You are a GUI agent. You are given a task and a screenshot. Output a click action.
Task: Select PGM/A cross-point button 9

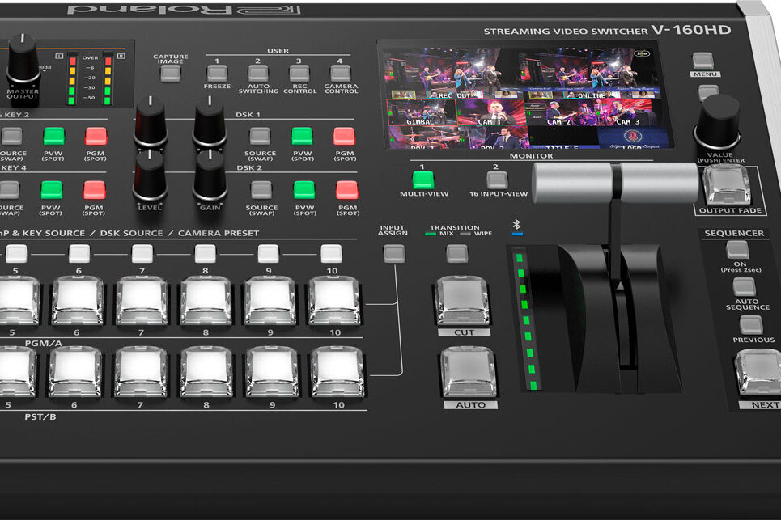(270, 302)
